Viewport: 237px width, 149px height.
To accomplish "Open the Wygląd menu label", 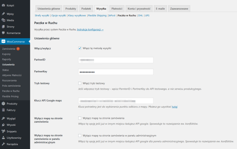I will (11, 118).
